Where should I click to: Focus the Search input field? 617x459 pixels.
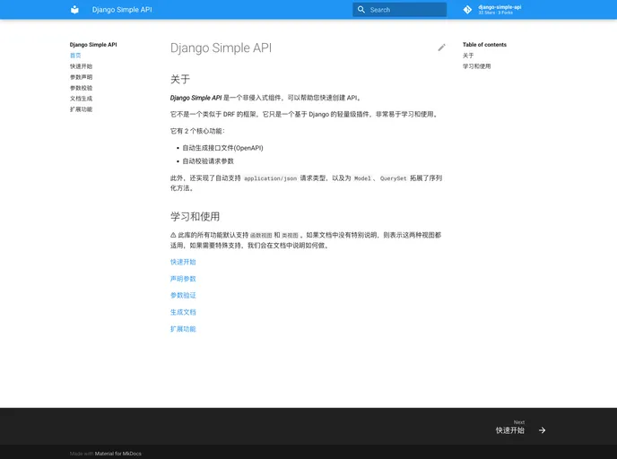pyautogui.click(x=399, y=10)
